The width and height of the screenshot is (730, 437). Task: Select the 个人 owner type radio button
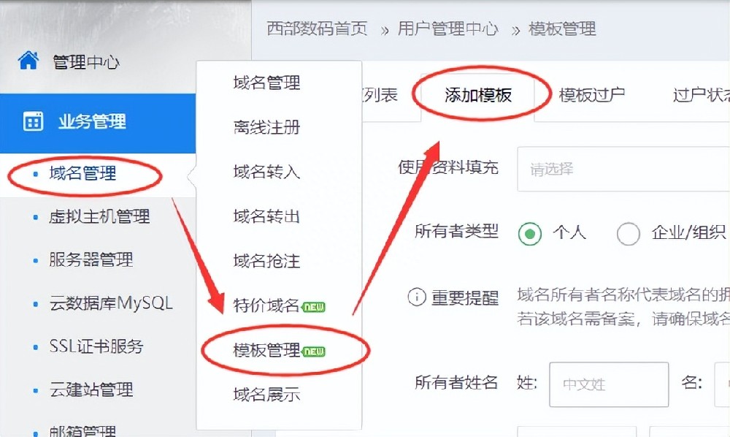pyautogui.click(x=530, y=233)
